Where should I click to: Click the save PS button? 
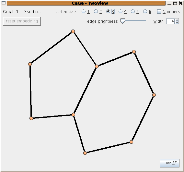coord(169,163)
